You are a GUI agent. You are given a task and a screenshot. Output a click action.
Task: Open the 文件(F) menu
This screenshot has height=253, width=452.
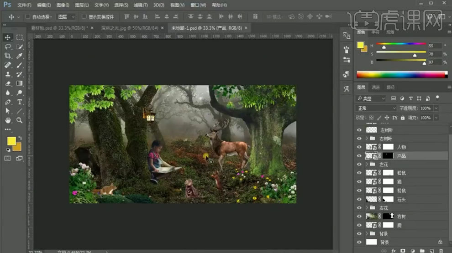[x=24, y=5]
